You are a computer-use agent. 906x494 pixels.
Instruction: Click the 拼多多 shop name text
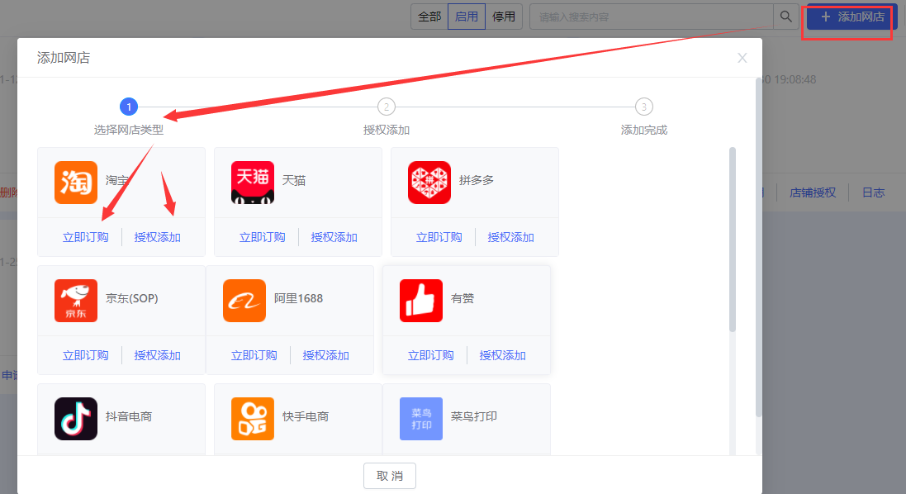477,181
